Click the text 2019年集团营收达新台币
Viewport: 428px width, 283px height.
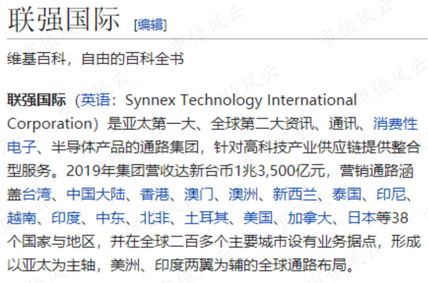click(x=150, y=171)
